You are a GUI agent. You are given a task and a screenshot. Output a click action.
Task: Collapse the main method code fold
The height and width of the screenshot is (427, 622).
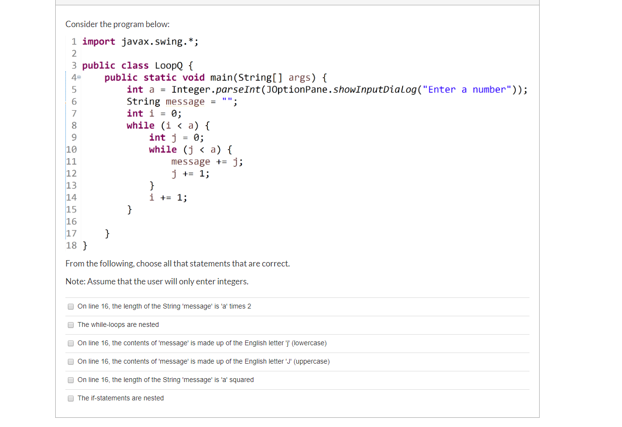[x=79, y=77]
